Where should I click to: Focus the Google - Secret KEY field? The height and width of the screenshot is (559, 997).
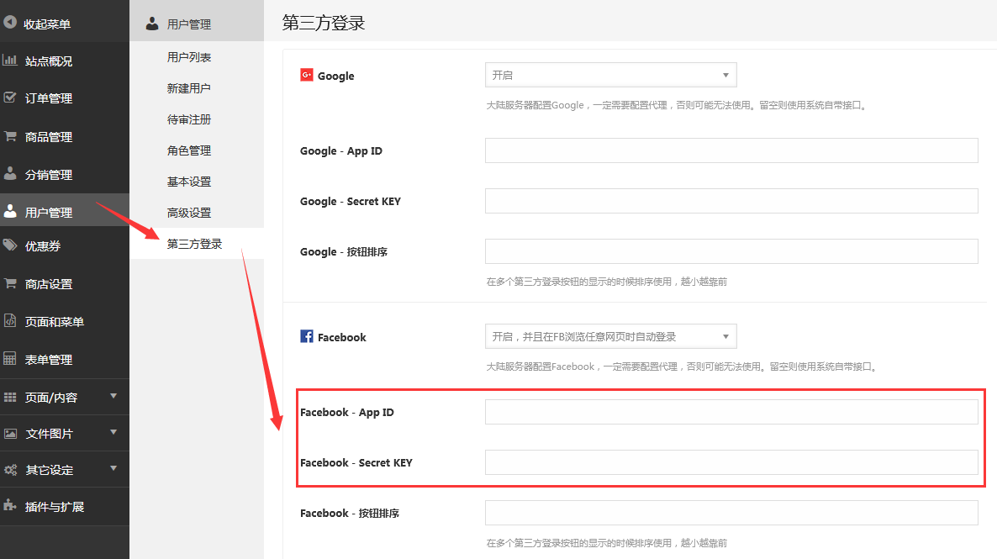[x=731, y=201]
